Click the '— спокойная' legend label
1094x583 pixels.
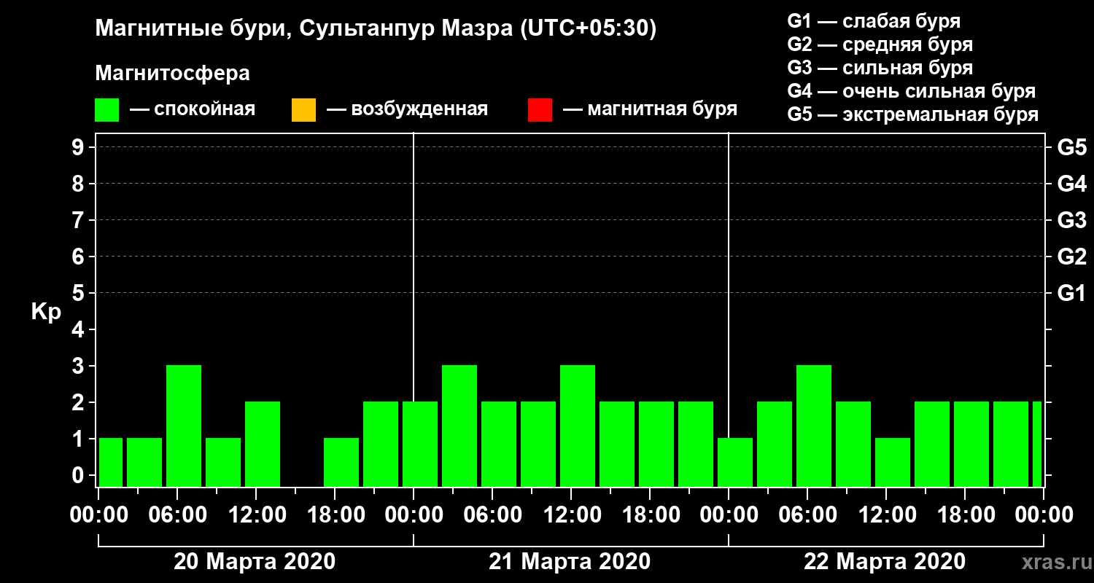tap(193, 109)
